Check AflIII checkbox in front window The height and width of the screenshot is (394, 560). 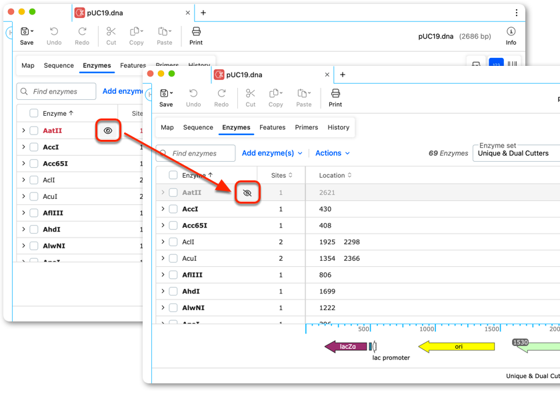173,275
